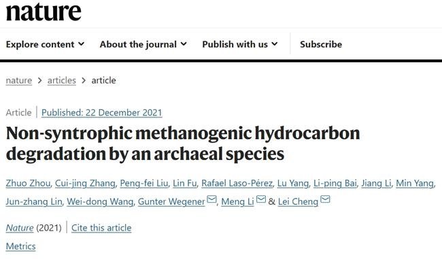The image size is (442, 259).
Task: Click the italic Nature journal link
Action: 20,228
